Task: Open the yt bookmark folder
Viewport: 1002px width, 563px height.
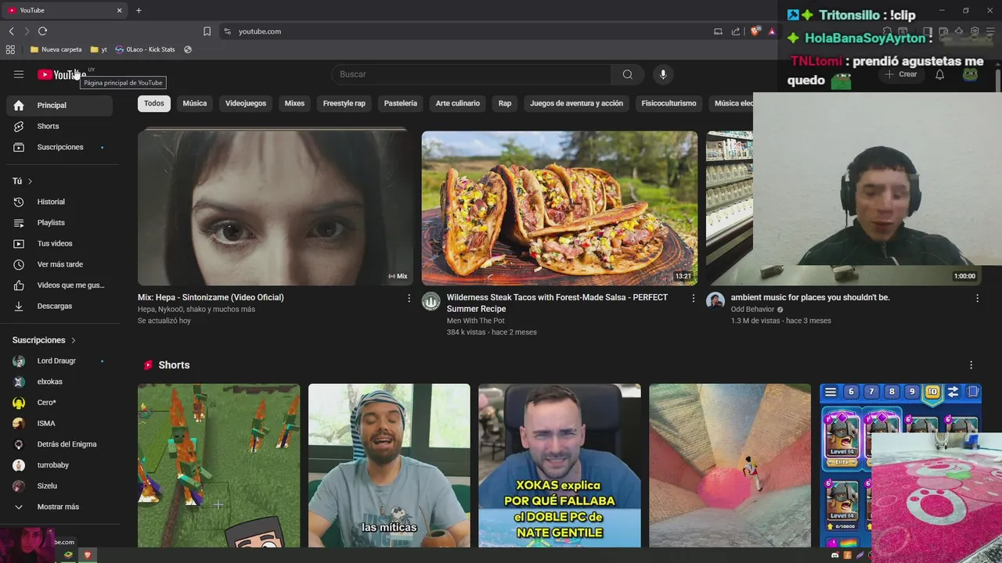Action: coord(99,49)
